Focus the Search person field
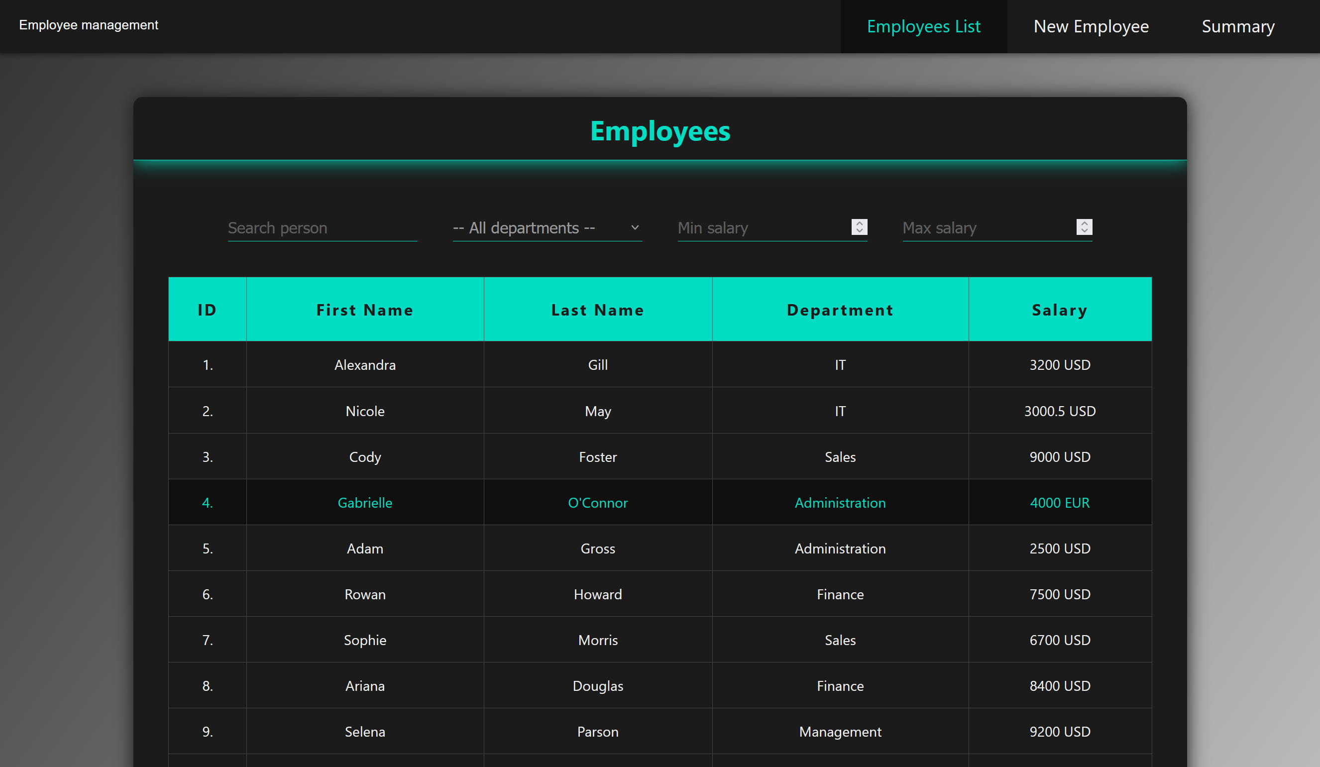 coord(322,228)
